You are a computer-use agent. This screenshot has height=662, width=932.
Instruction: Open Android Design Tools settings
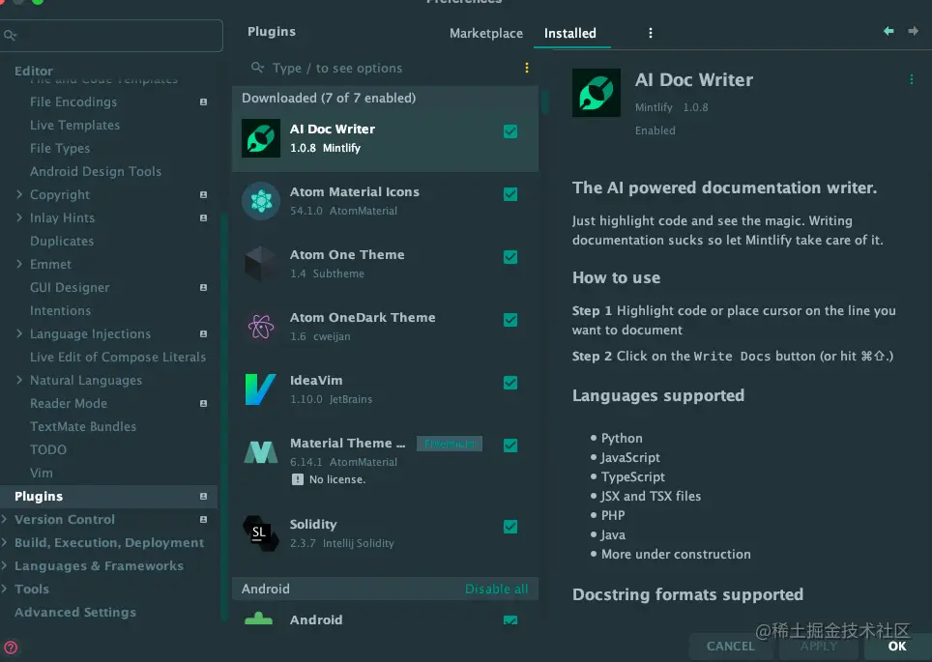pyautogui.click(x=96, y=172)
